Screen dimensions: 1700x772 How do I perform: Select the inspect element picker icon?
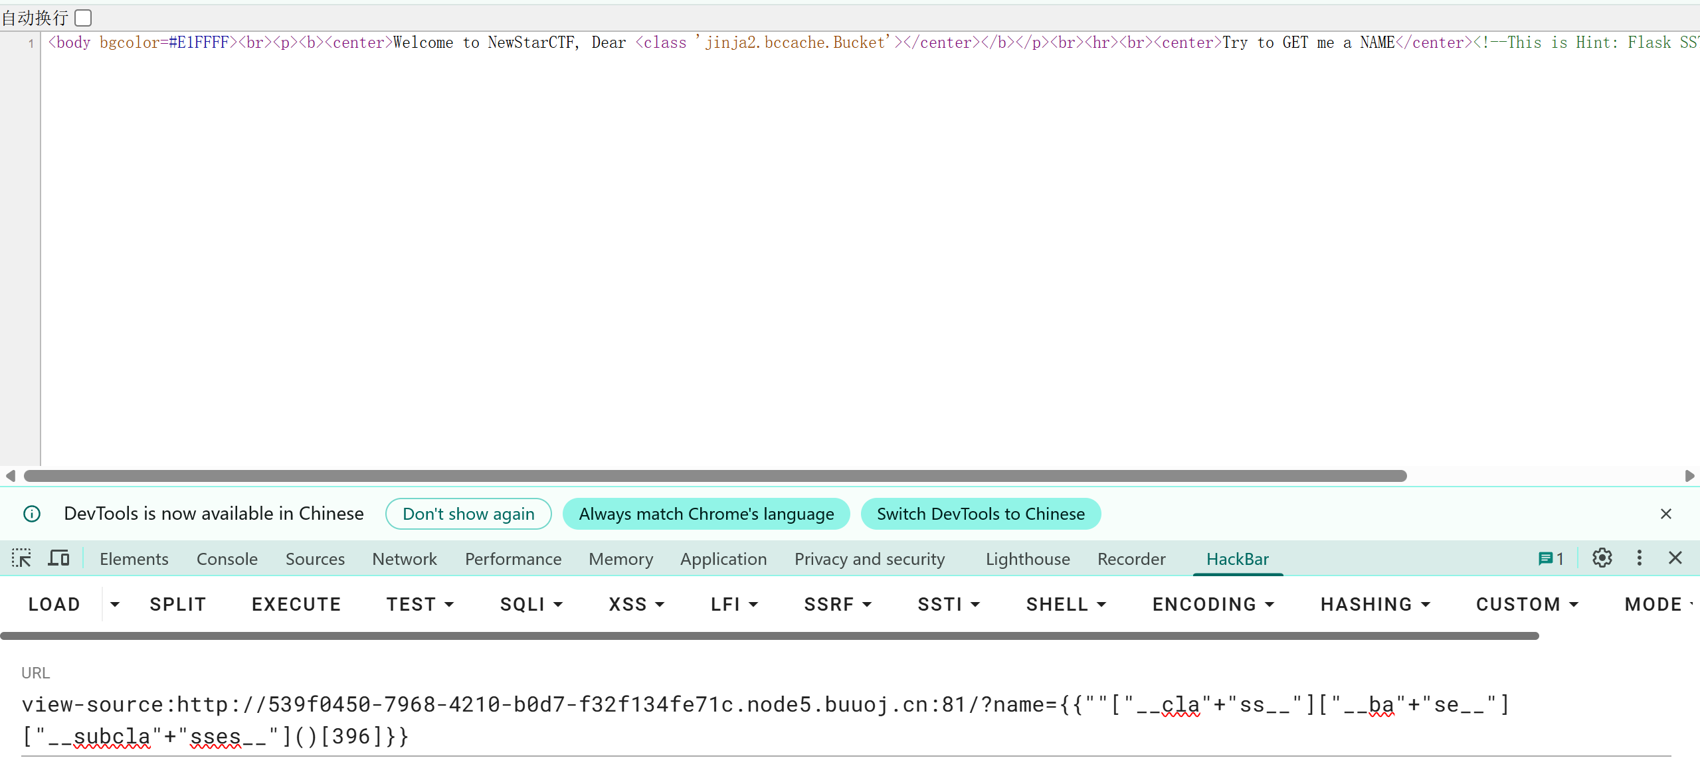21,558
